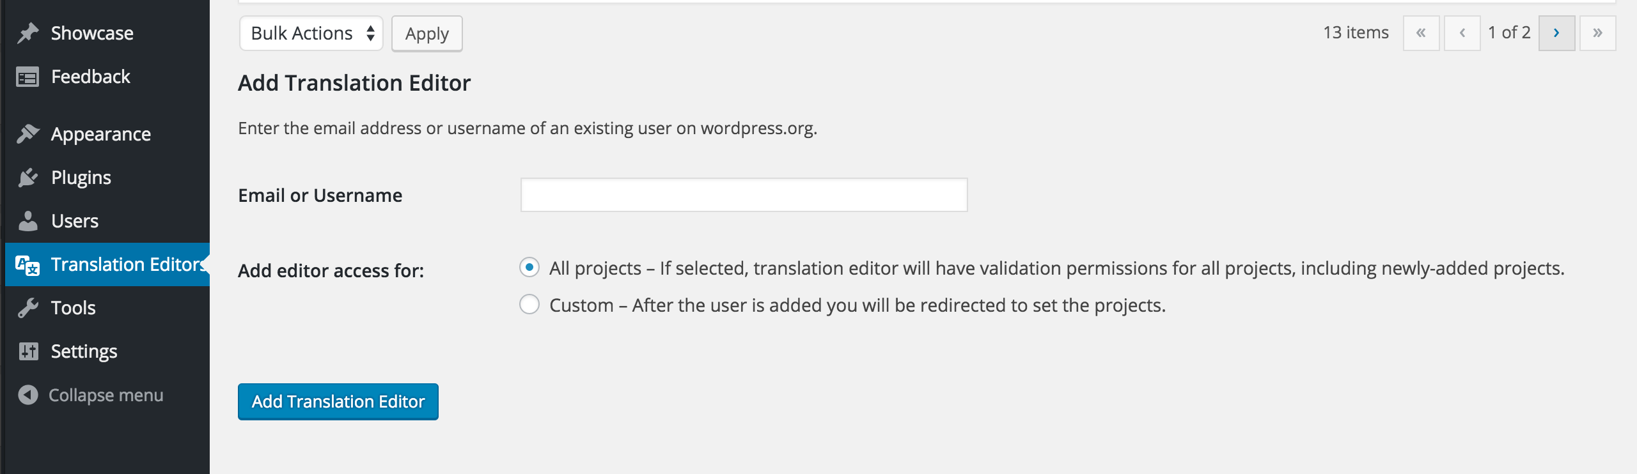1637x474 pixels.
Task: Click the Add Translation Editor button
Action: click(x=338, y=402)
